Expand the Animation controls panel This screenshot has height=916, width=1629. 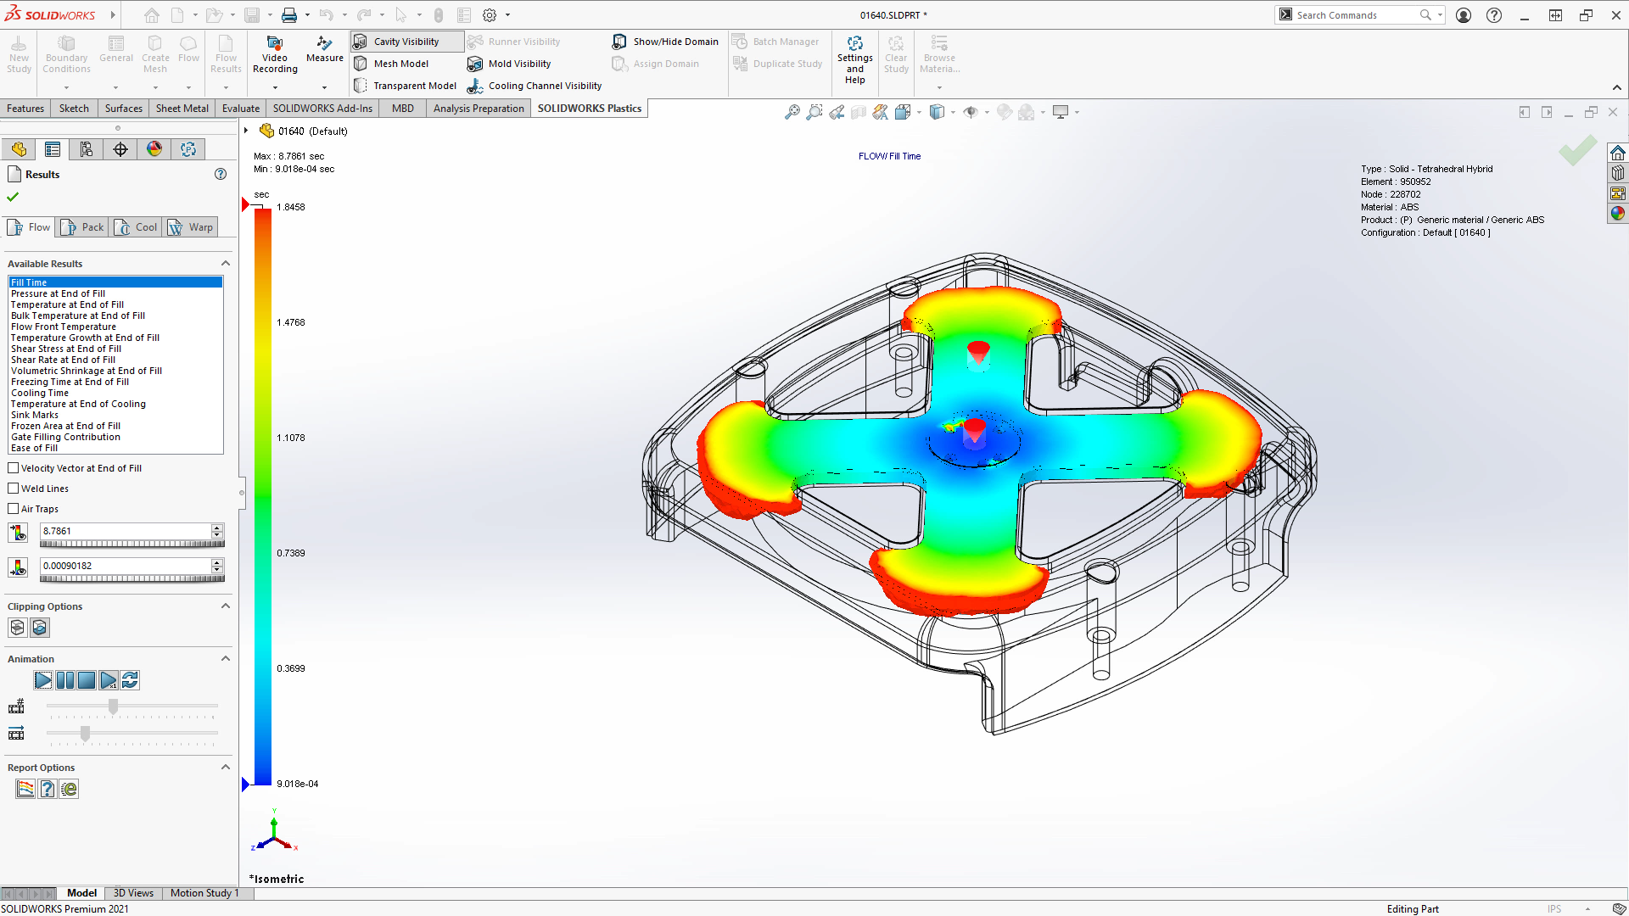[x=224, y=659]
